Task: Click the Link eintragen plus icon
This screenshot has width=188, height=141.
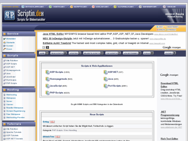Action: click(x=140, y=53)
